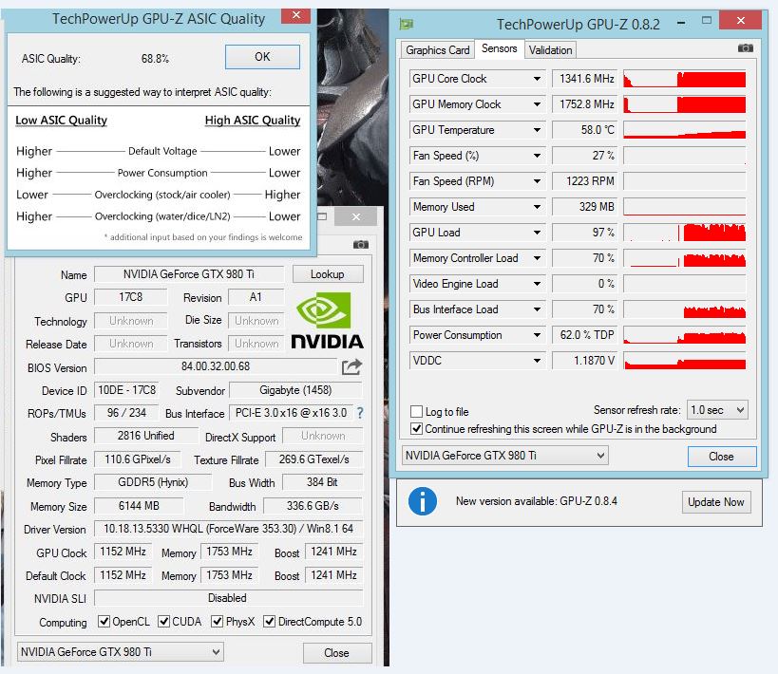Select the Sensors tab
The width and height of the screenshot is (778, 674).
click(x=499, y=48)
